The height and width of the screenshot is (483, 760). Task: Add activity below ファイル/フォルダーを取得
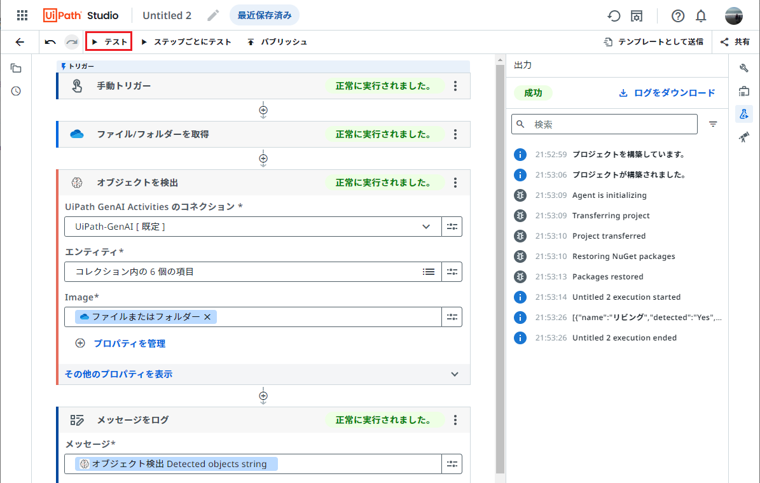tap(263, 158)
